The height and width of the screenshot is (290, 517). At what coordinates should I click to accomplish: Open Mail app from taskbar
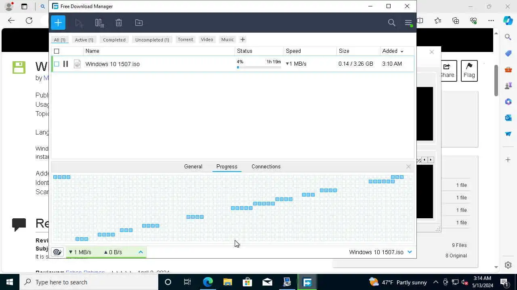click(x=267, y=282)
